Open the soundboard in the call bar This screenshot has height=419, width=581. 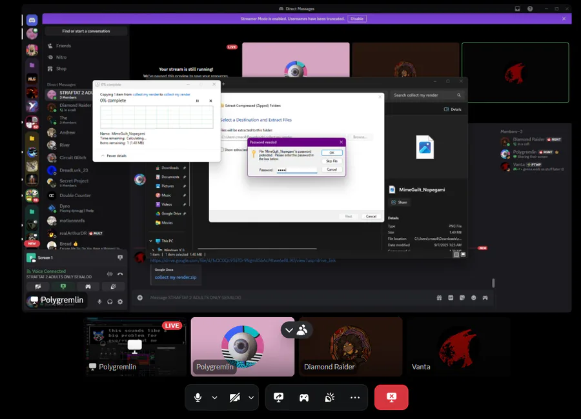(329, 398)
